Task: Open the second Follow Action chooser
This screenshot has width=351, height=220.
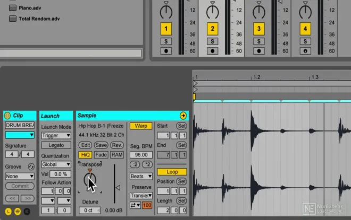Action: click(x=64, y=200)
